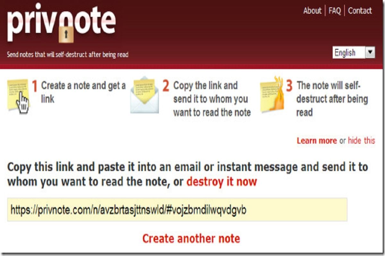Click the red step number 3
The width and height of the screenshot is (385, 256).
(289, 86)
